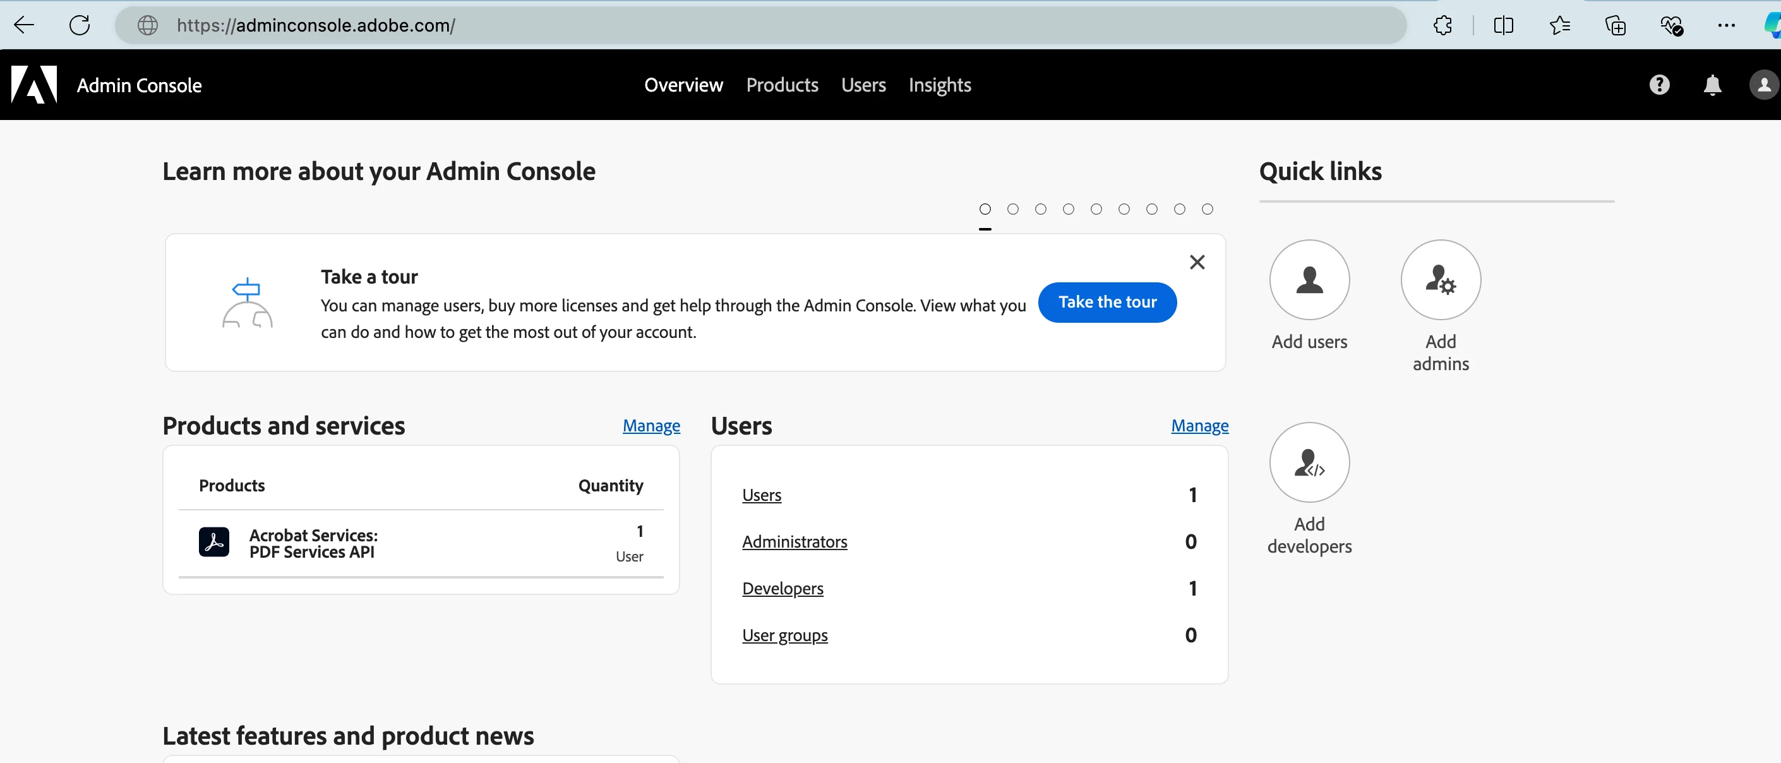Click the Add admins quick link icon
Image resolution: width=1781 pixels, height=763 pixels.
click(x=1440, y=280)
